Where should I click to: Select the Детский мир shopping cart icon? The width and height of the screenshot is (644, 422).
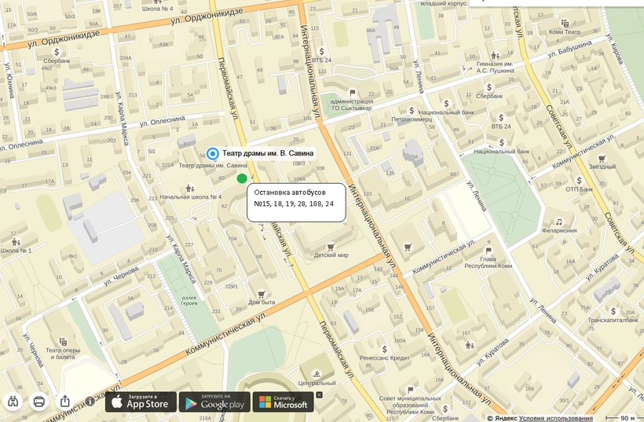[x=331, y=246]
